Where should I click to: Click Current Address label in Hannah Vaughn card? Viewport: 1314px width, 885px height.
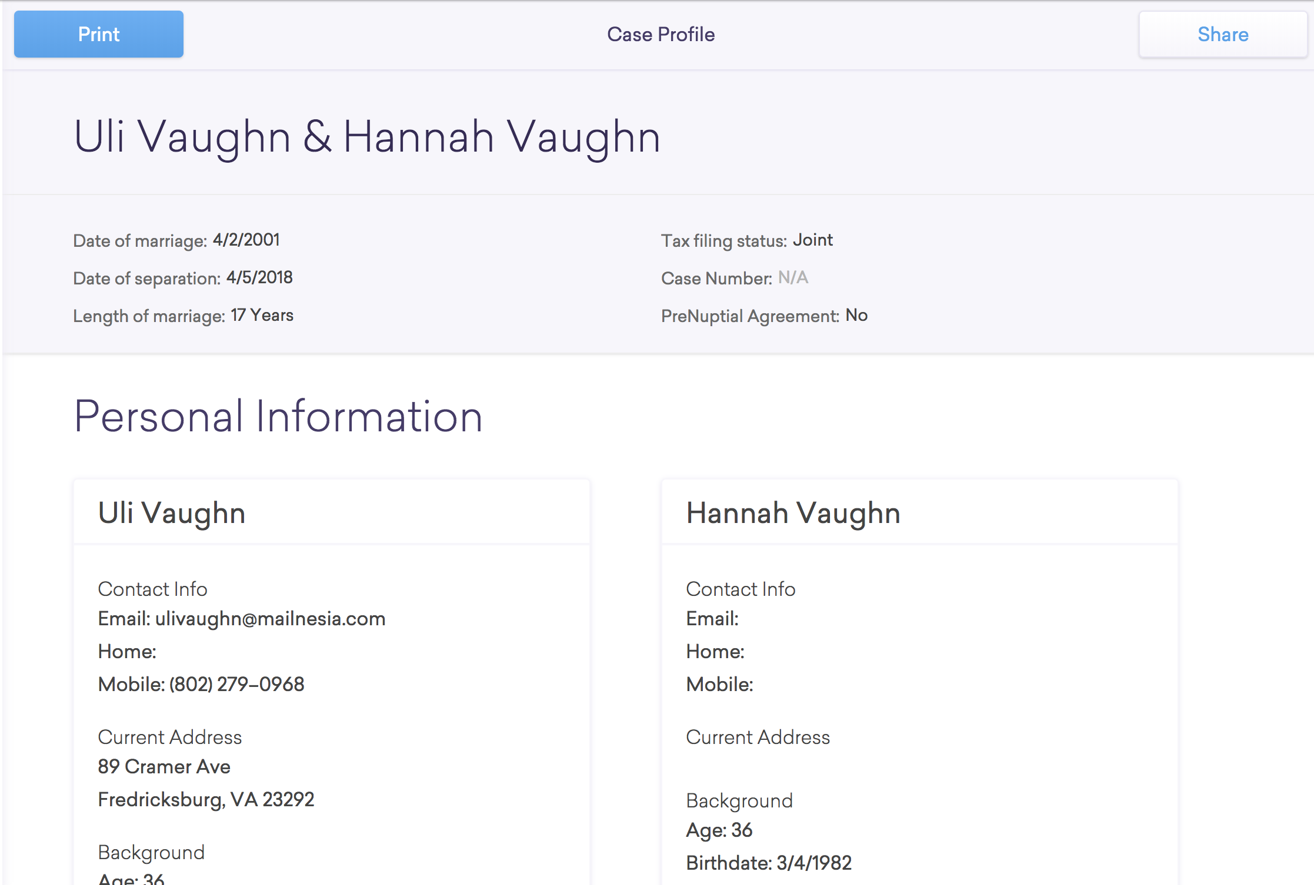pyautogui.click(x=758, y=737)
